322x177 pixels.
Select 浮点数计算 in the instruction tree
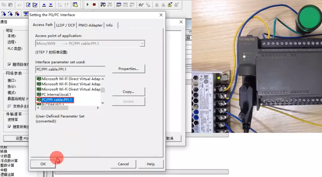click(x=9, y=161)
